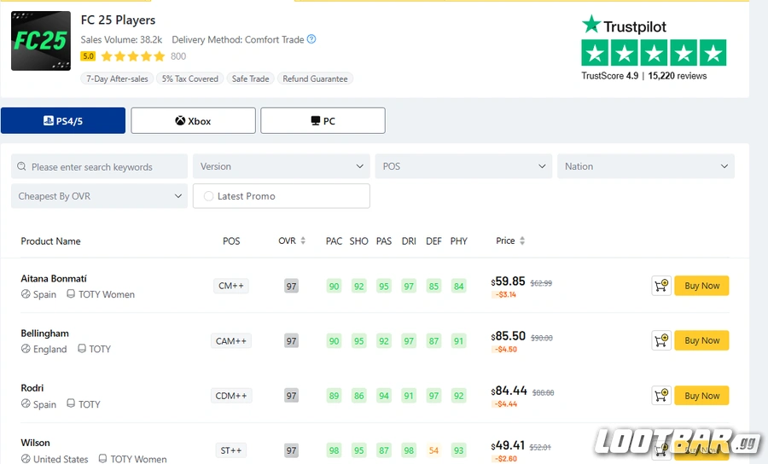768x464 pixels.
Task: Click the 800 ratings count
Action: (178, 56)
